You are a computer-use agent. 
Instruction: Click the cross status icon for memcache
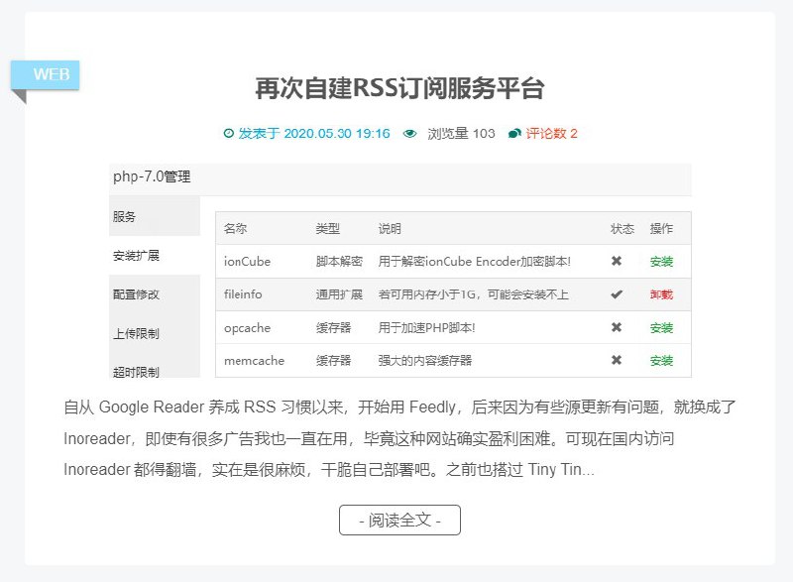point(616,361)
